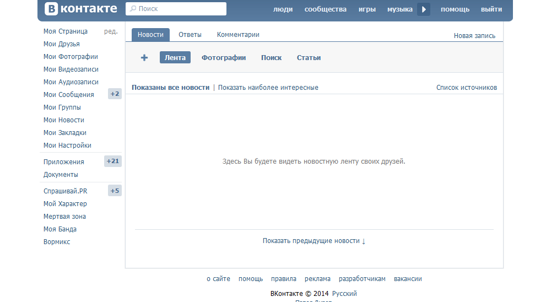Open the +2 messages counter badge

pyautogui.click(x=115, y=94)
